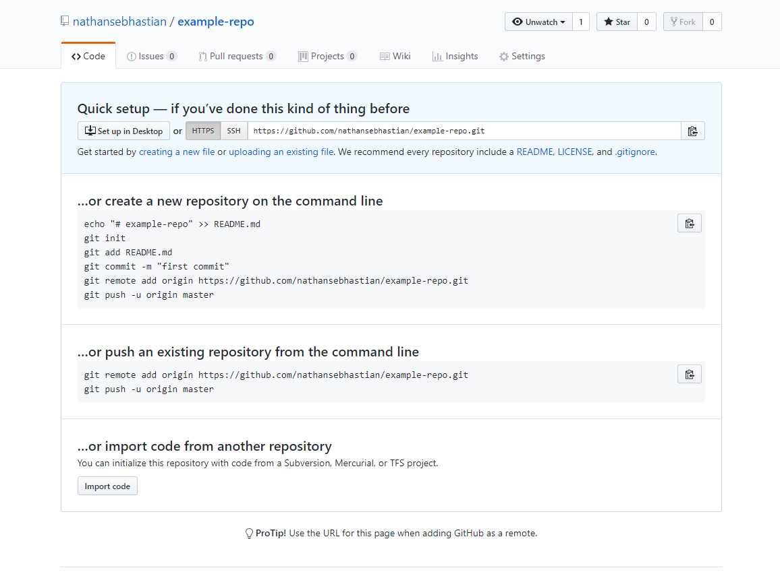Copy the quick setup repository URL
The width and height of the screenshot is (780, 572).
tap(692, 131)
